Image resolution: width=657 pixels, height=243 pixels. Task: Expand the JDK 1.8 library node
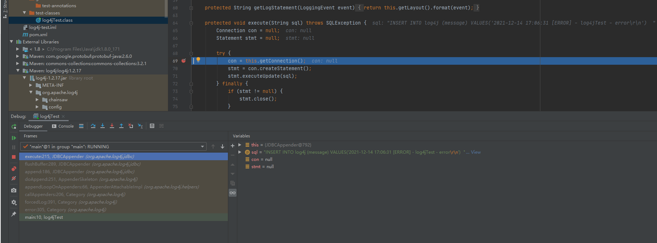[18, 49]
